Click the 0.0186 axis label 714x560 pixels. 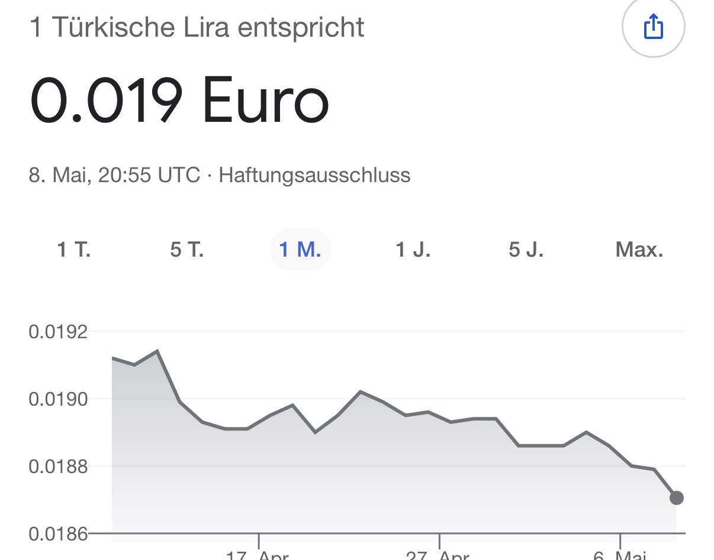[58, 534]
